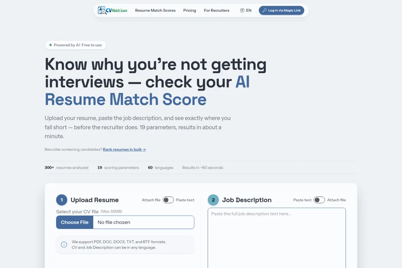Go to the Pricing page
Screen dimensions: 402x268
click(190, 10)
